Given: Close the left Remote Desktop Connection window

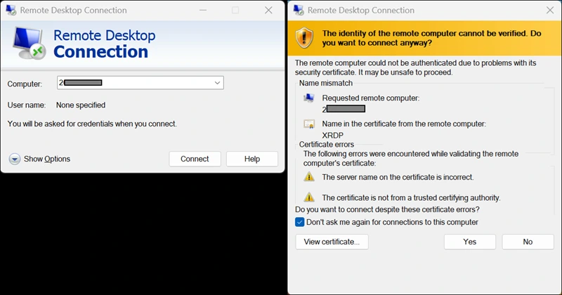Looking at the screenshot, I should (268, 10).
